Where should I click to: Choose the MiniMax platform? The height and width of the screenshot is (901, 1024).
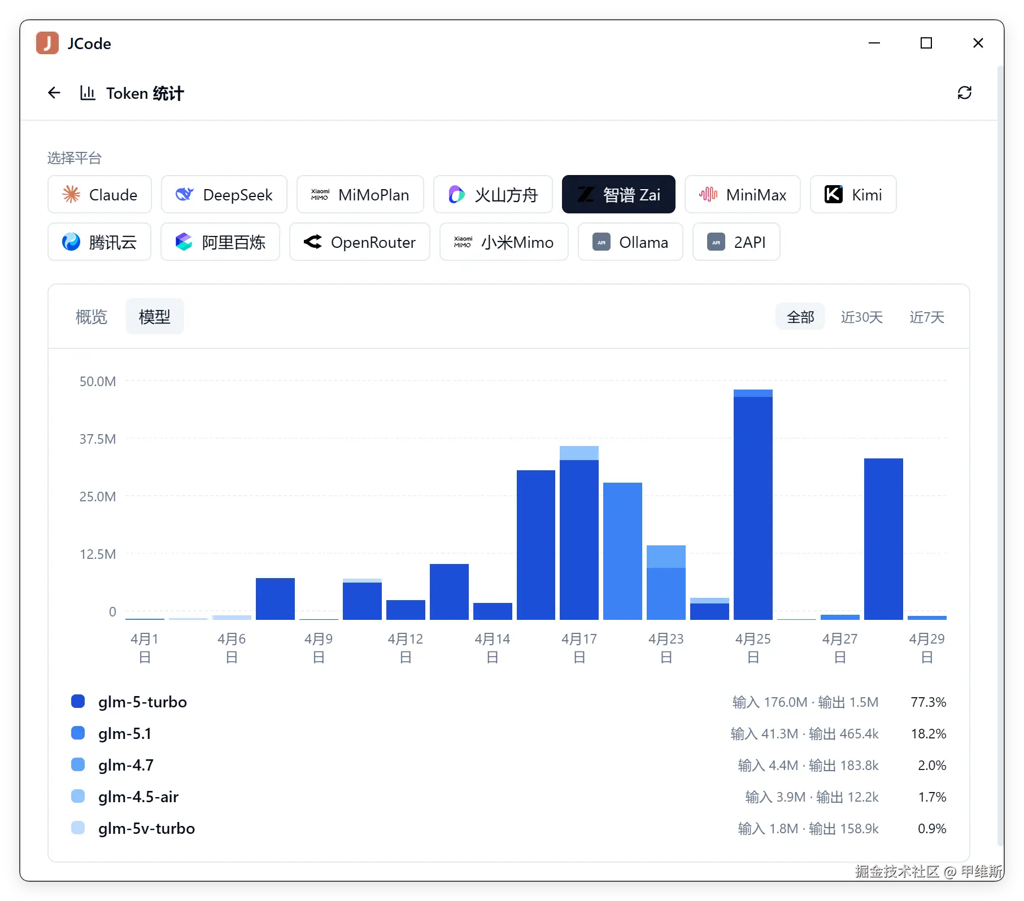[742, 195]
